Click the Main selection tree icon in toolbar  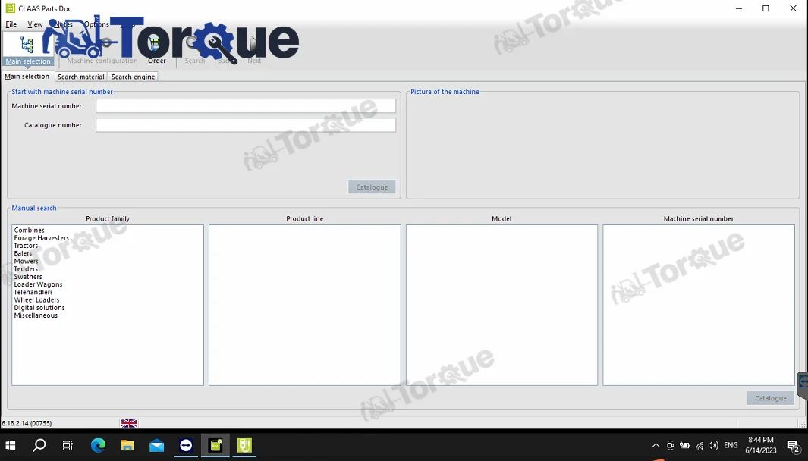(x=27, y=45)
